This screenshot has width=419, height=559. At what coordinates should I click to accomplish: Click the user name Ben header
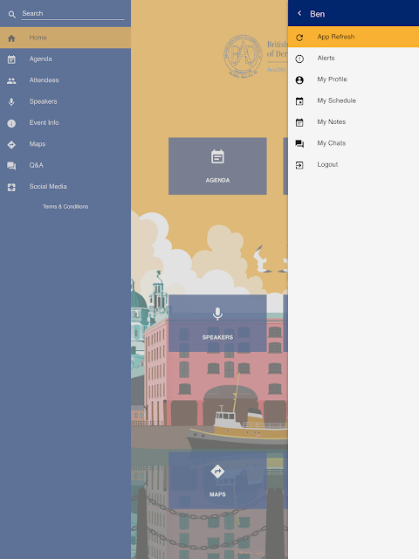click(x=317, y=14)
